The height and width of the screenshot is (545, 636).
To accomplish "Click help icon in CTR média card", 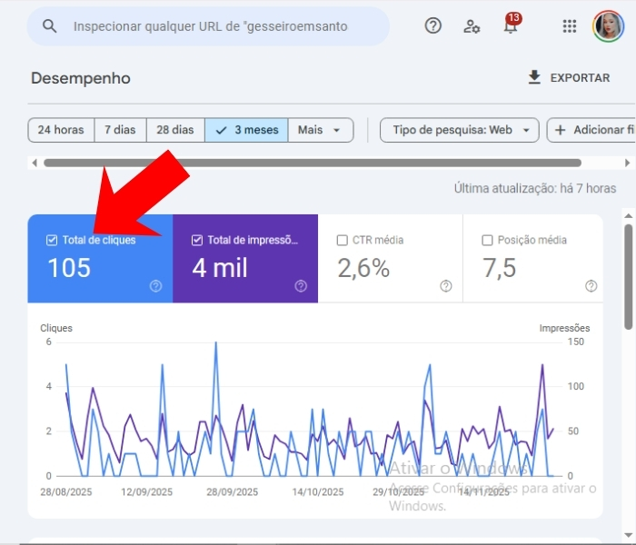I will 446,286.
